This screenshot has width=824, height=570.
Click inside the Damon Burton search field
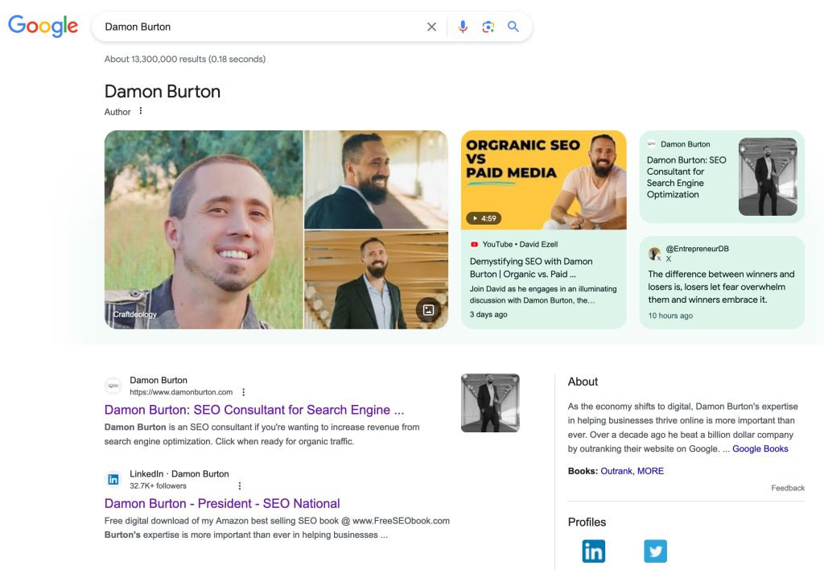pyautogui.click(x=263, y=27)
